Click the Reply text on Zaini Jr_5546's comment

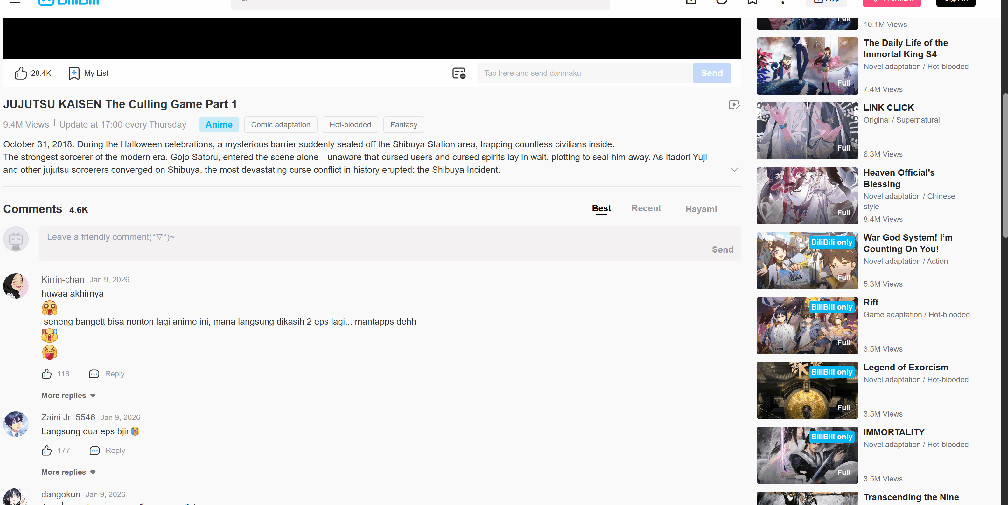115,451
